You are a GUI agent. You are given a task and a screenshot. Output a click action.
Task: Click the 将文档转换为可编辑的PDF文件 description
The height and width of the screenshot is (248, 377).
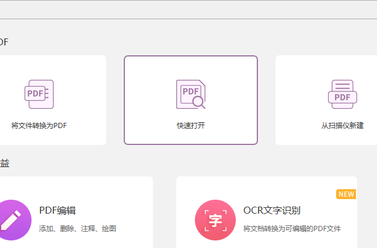coord(291,229)
